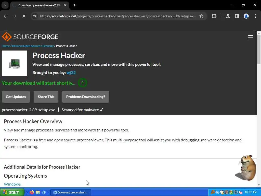Screen dimensions: 261x196
Task: Open the Windows operating system link
Action: [x=12, y=184]
